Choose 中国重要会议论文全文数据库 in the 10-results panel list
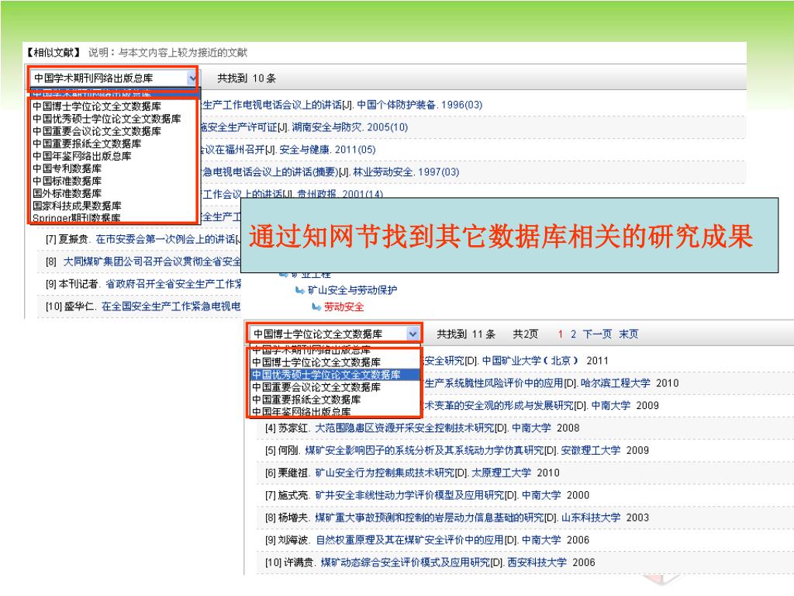Viewport: 794px width, 596px height. pos(97,131)
